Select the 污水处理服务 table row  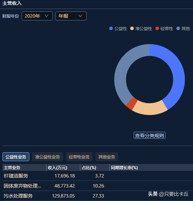pyautogui.click(x=98, y=196)
